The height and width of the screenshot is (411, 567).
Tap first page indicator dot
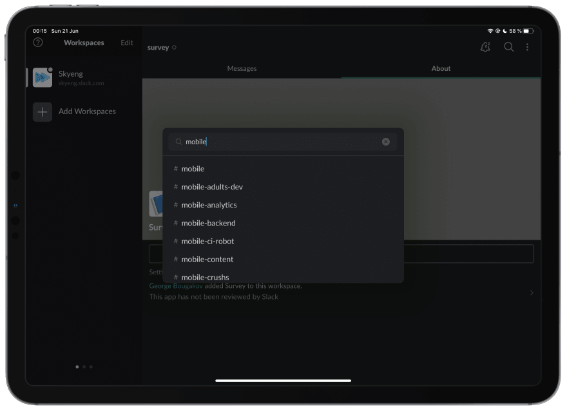point(77,367)
